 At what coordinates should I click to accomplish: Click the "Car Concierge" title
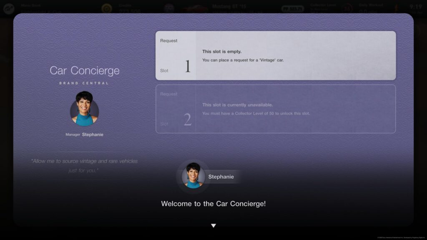point(84,70)
